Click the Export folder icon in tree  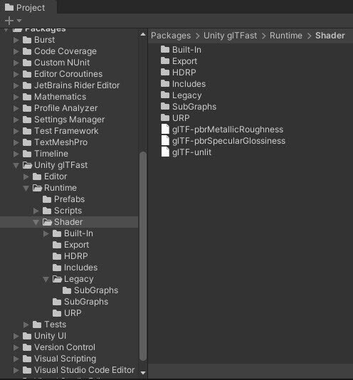57,245
